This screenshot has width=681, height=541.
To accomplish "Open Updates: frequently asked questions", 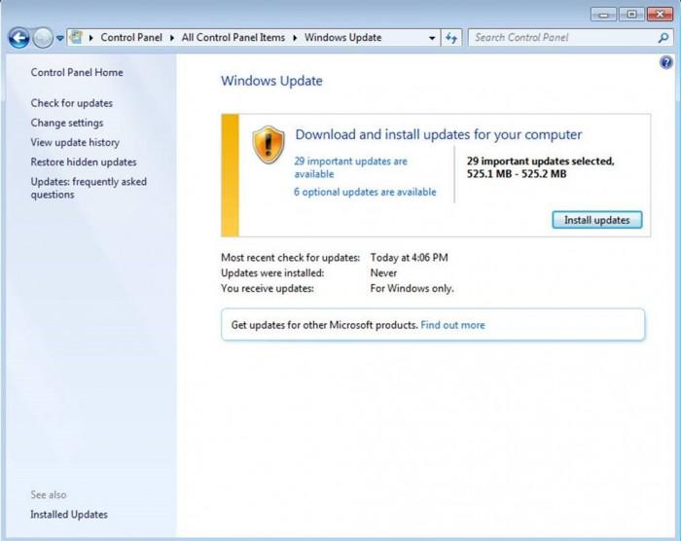I will click(x=89, y=188).
